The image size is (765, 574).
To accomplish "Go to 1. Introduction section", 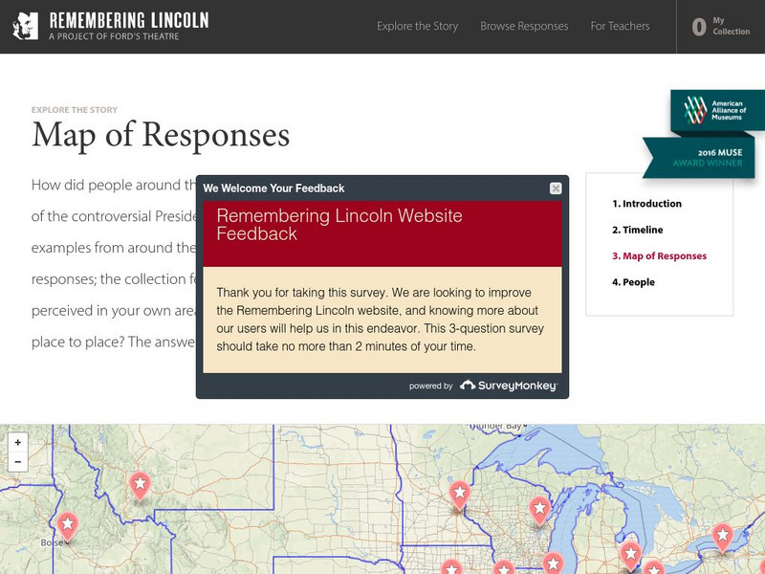I will click(x=647, y=204).
